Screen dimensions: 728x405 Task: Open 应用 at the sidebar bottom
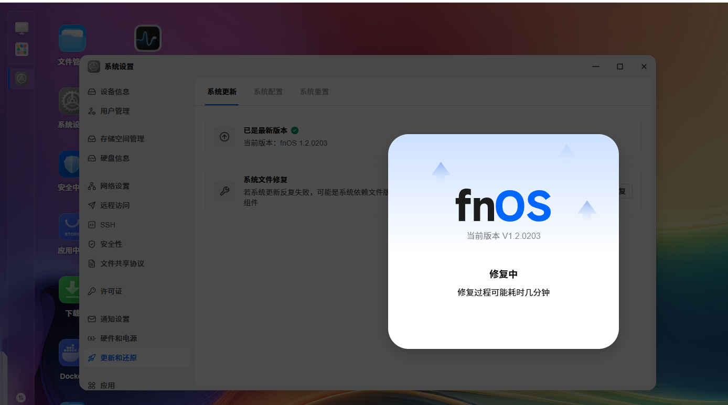[x=136, y=385]
